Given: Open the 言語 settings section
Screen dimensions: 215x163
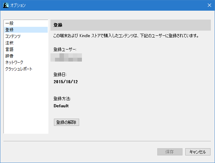Looking at the screenshot, I should point(26,50).
